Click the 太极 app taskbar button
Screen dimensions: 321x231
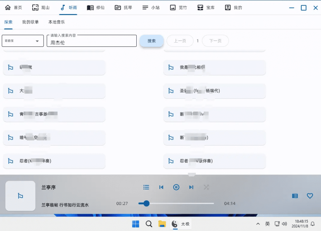(x=180, y=224)
